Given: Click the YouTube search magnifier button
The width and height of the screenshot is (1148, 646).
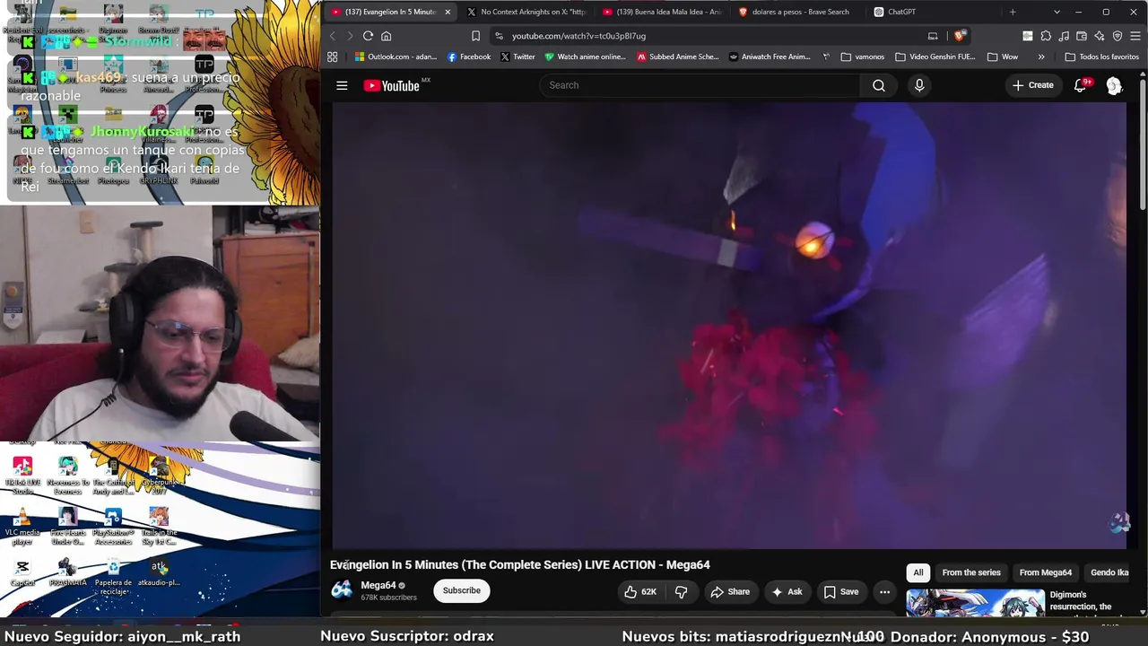Looking at the screenshot, I should (879, 85).
